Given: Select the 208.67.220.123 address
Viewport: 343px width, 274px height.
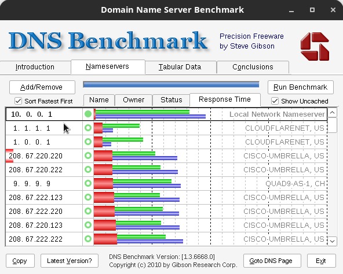Looking at the screenshot, I should pyautogui.click(x=36, y=225).
